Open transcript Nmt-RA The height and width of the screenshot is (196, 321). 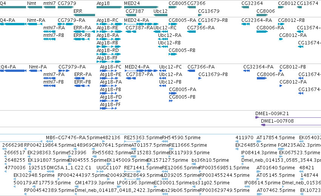[x=35, y=24]
